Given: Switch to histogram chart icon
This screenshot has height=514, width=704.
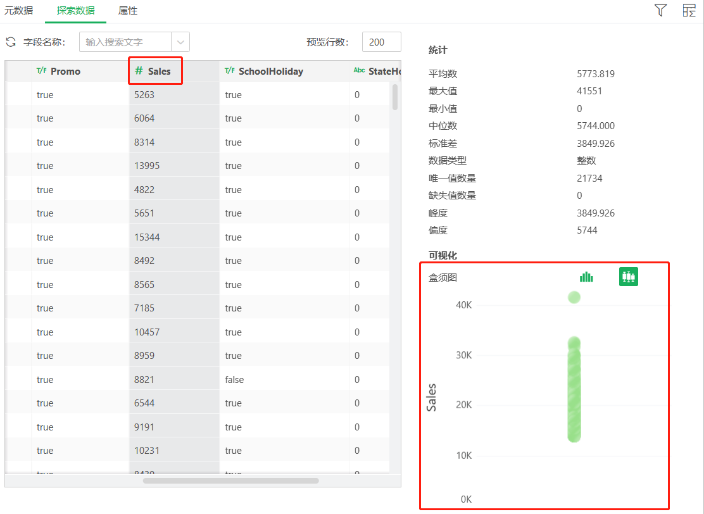Looking at the screenshot, I should [586, 277].
